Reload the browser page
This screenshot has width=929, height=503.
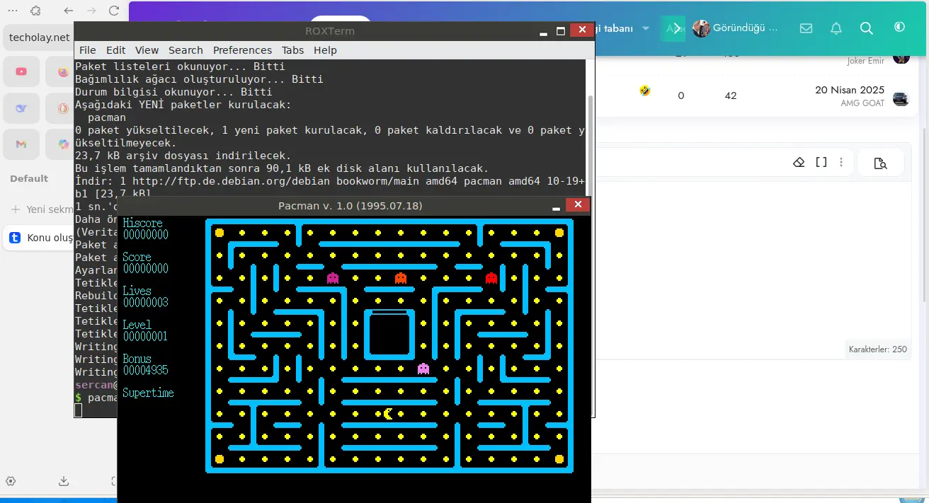tap(114, 11)
